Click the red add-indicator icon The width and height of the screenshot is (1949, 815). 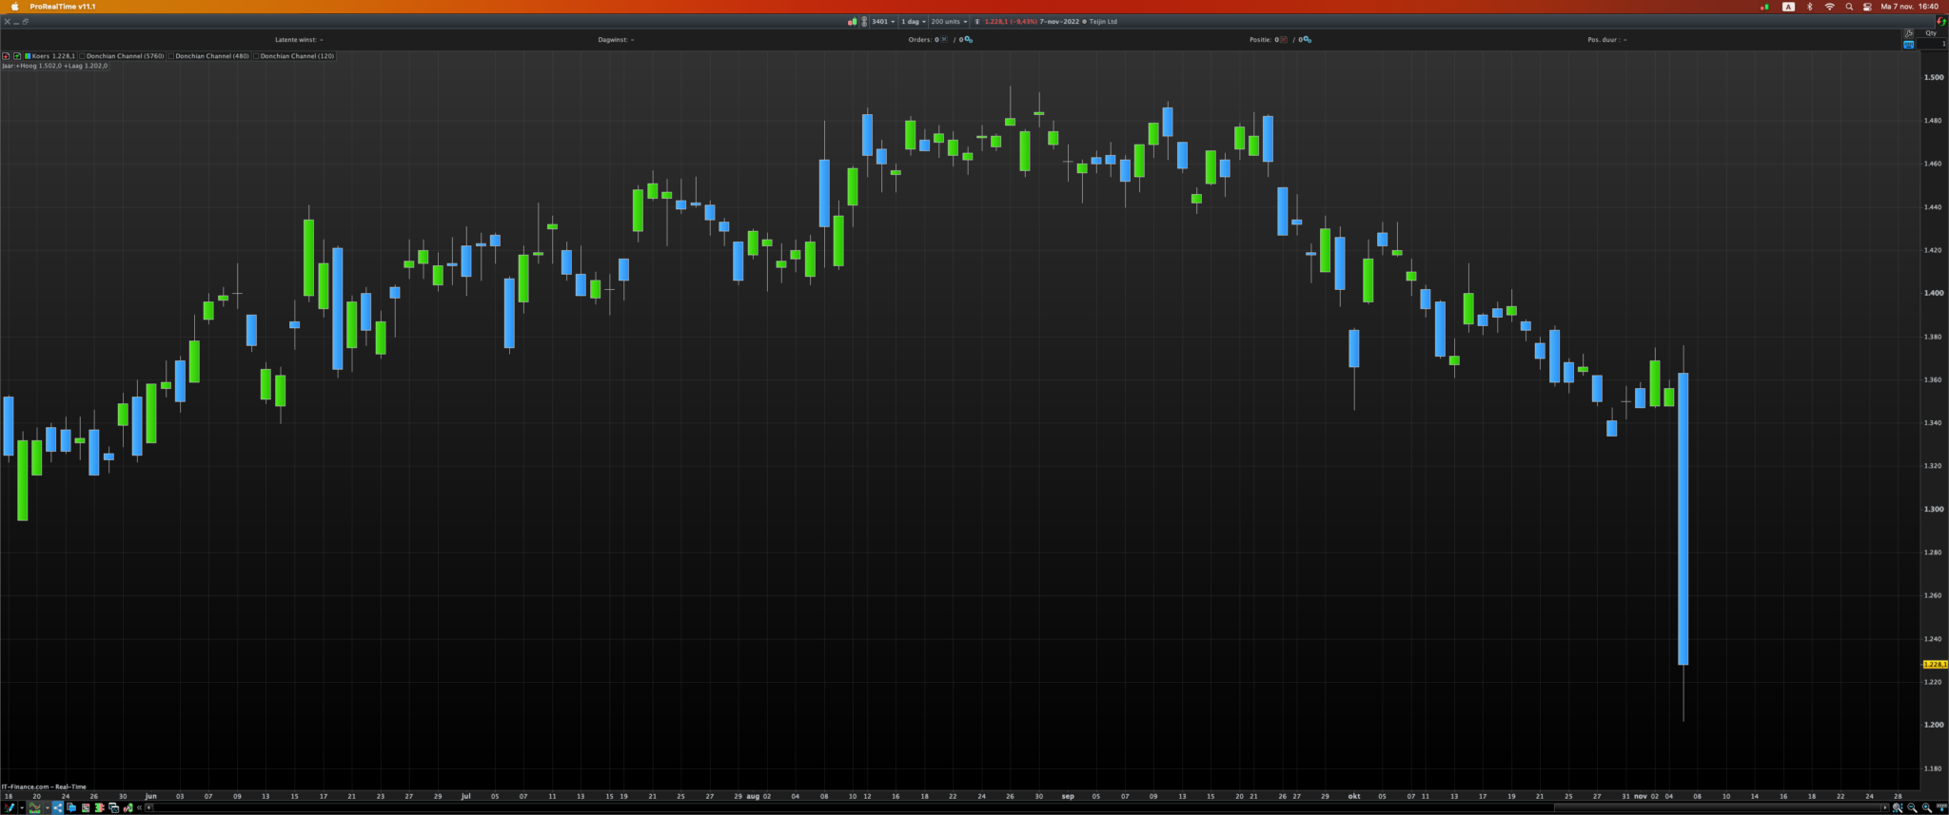tap(6, 56)
